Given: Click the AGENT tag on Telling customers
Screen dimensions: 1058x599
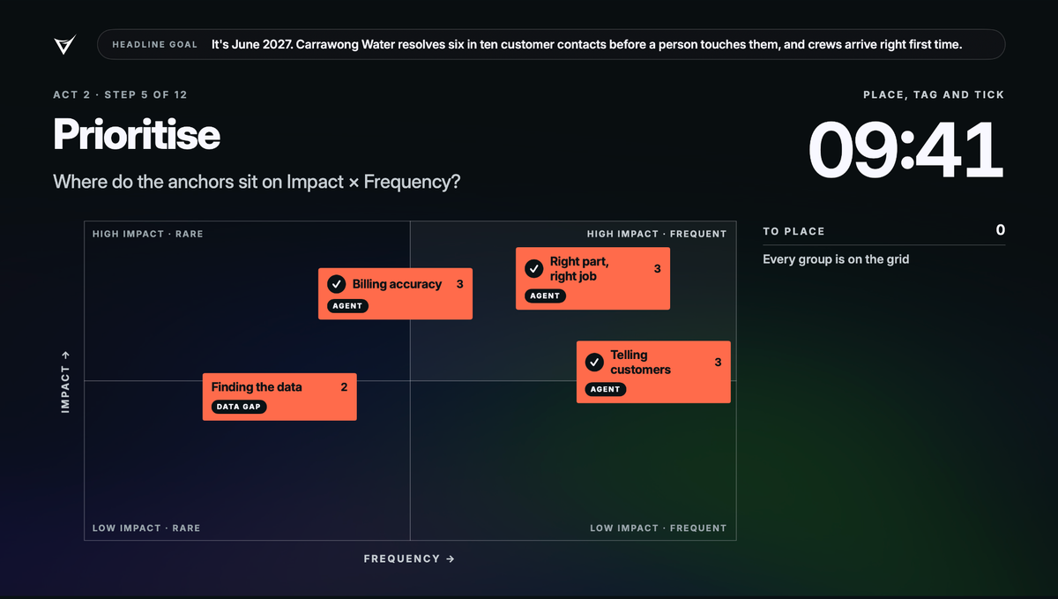Looking at the screenshot, I should coord(606,389).
